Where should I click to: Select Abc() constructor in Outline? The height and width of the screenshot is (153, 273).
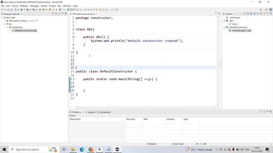click(234, 24)
